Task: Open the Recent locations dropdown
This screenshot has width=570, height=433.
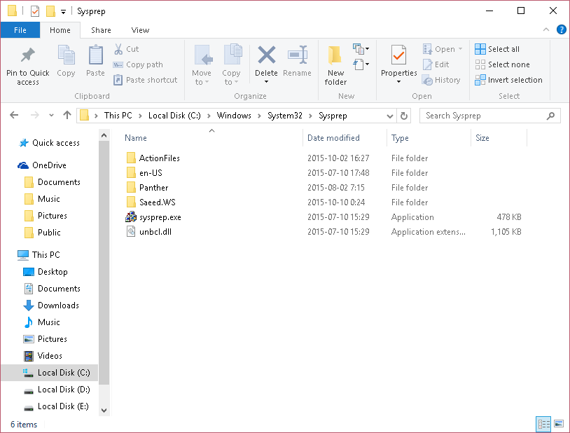Action: pos(51,116)
